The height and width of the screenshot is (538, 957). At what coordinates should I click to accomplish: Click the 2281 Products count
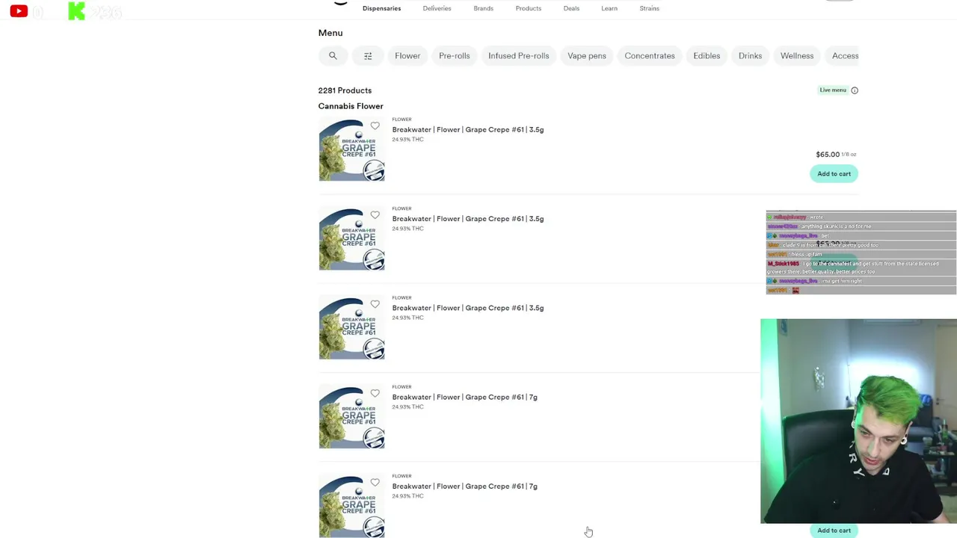tap(345, 90)
